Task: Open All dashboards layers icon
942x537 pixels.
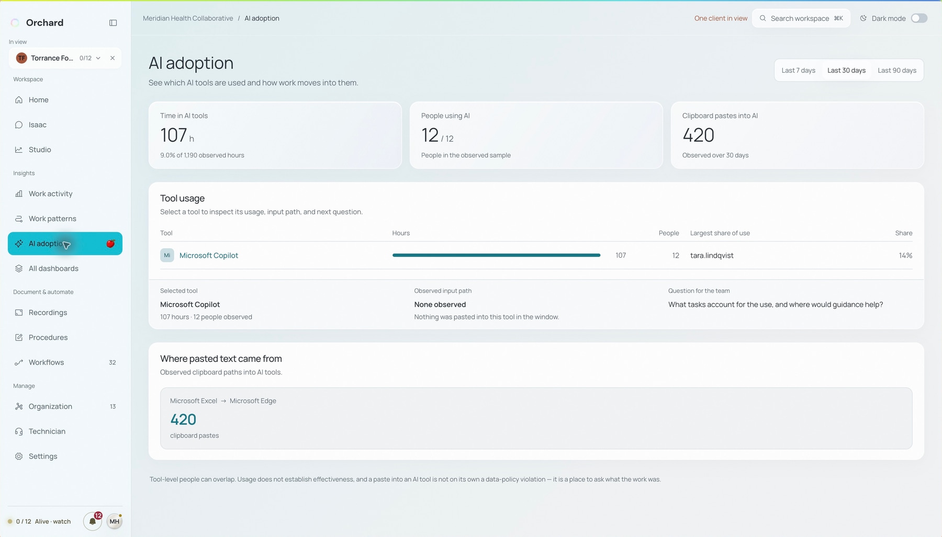Action: click(19, 268)
